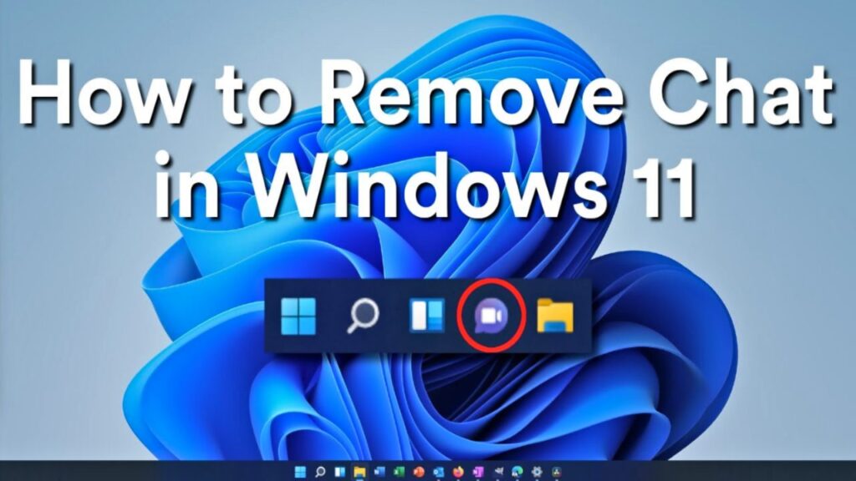Launch Firefox from the taskbar
This screenshot has height=481, width=856.
[x=457, y=470]
